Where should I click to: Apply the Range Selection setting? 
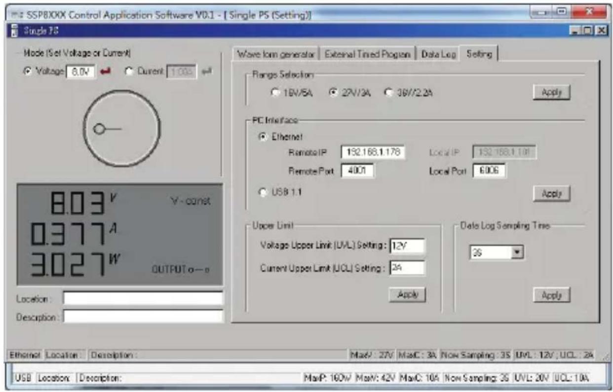(x=552, y=93)
